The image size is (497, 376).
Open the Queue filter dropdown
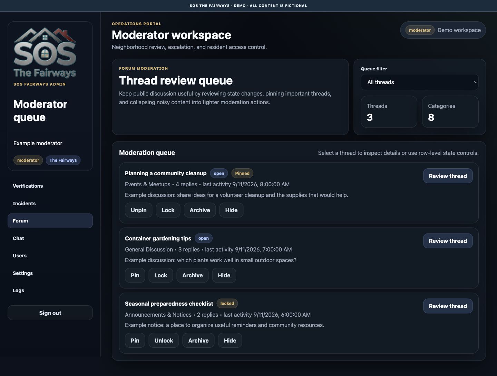click(x=420, y=82)
